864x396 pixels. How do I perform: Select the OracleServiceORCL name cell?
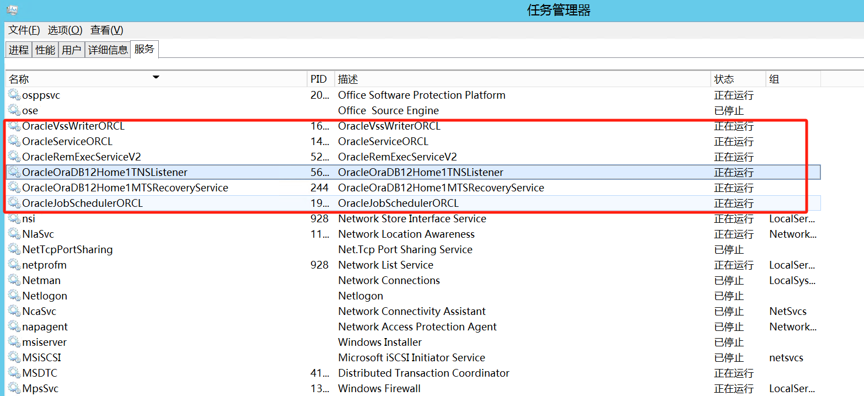click(67, 141)
